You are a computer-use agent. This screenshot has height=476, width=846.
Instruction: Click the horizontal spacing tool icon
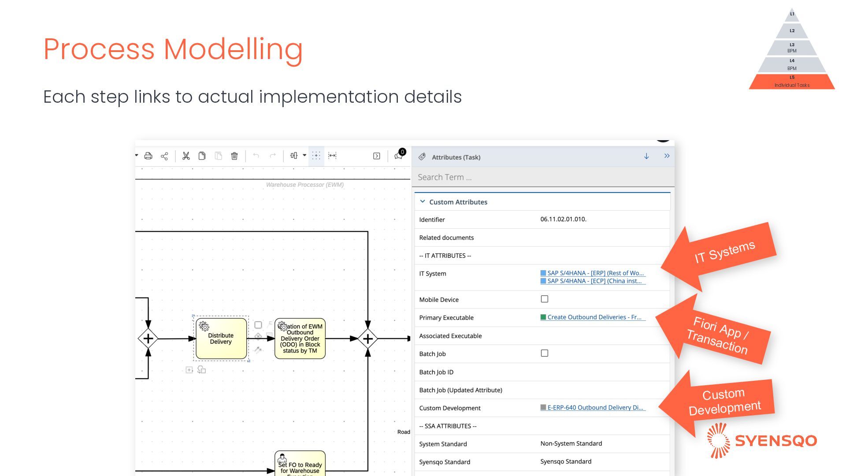tap(332, 156)
